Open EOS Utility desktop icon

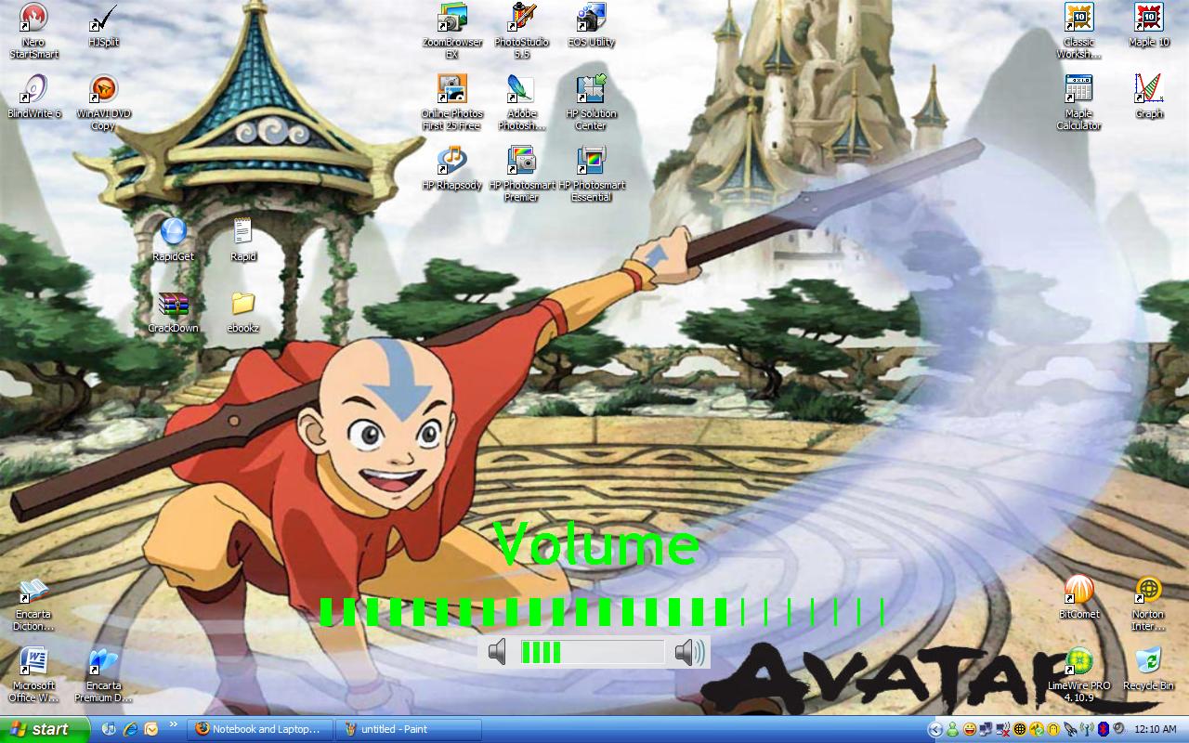pos(591,25)
